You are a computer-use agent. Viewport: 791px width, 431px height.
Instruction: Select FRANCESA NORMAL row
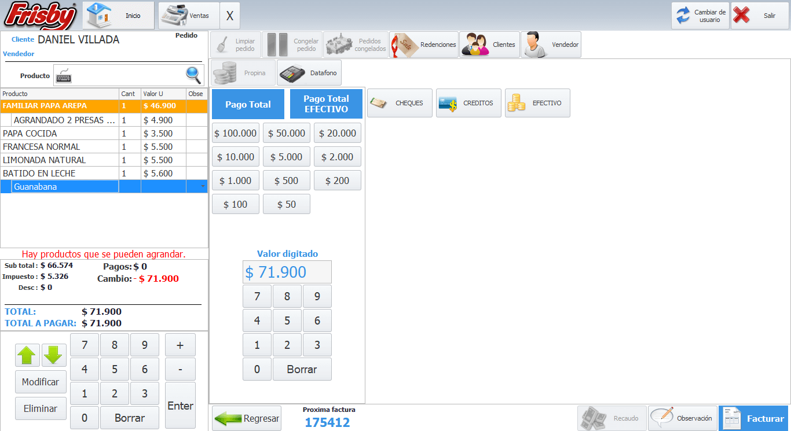pyautogui.click(x=104, y=146)
